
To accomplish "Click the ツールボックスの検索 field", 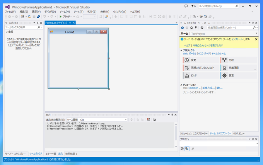I will pyautogui.click(x=24, y=27).
